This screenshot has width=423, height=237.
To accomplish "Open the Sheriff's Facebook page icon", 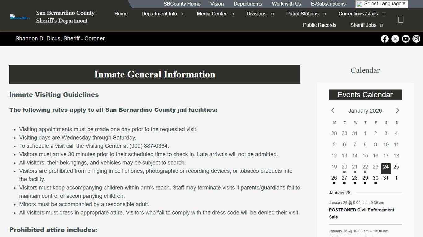I will point(385,39).
